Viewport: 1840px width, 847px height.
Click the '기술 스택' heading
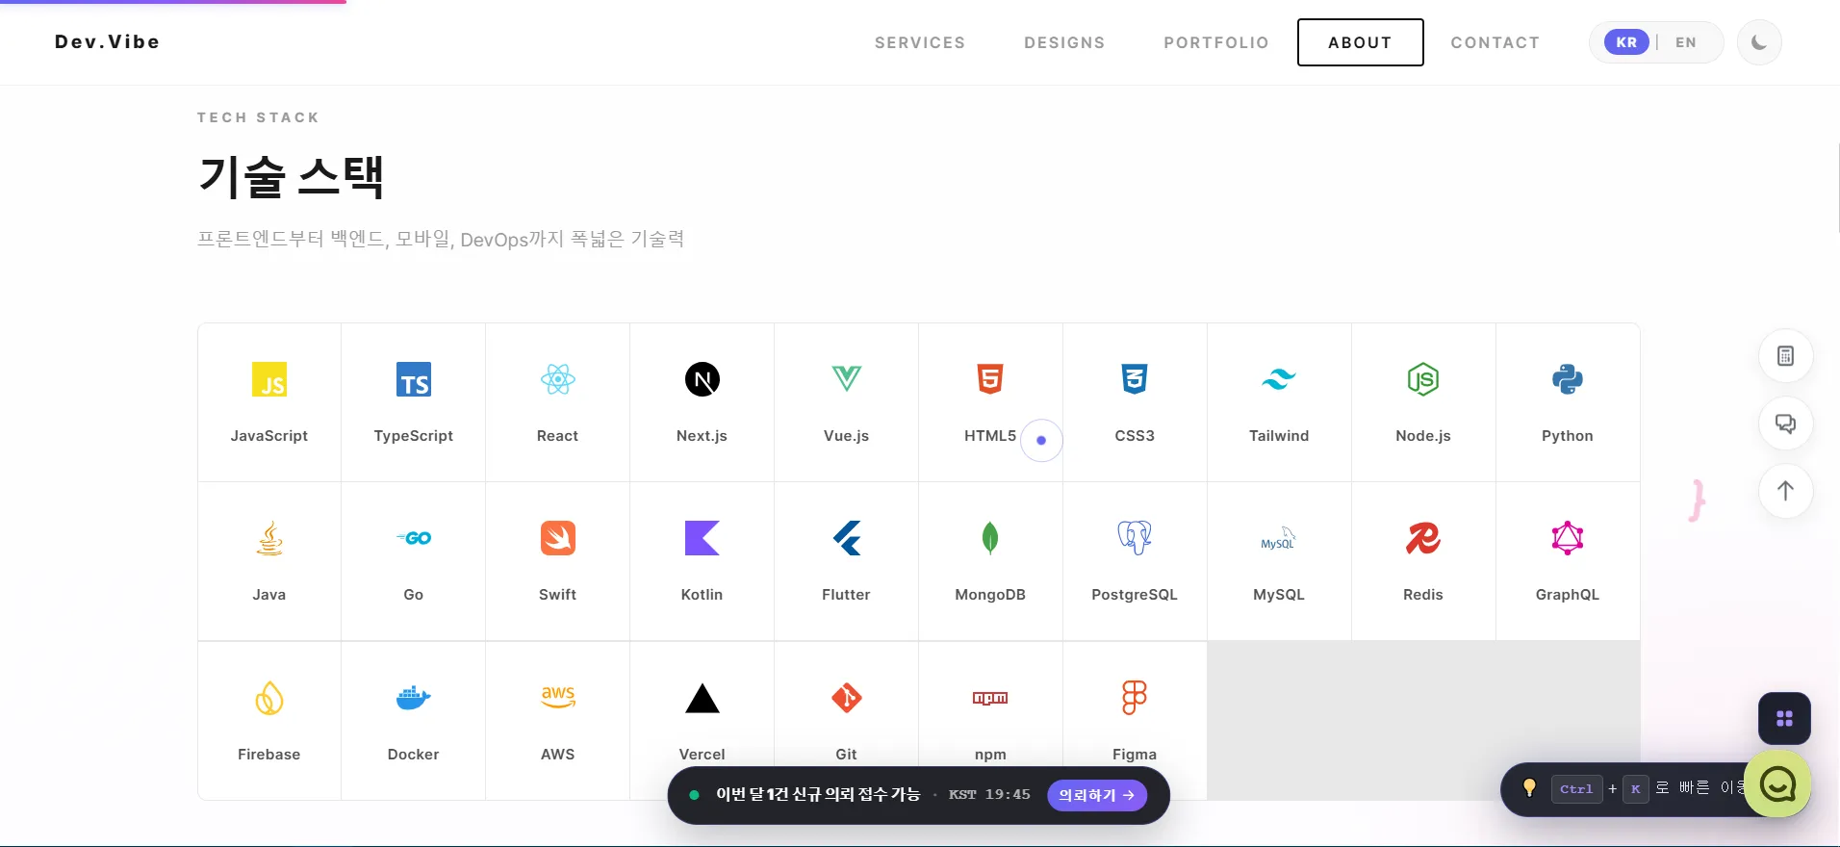tap(292, 177)
